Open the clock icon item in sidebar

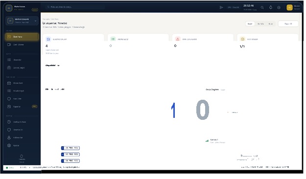pos(22,122)
